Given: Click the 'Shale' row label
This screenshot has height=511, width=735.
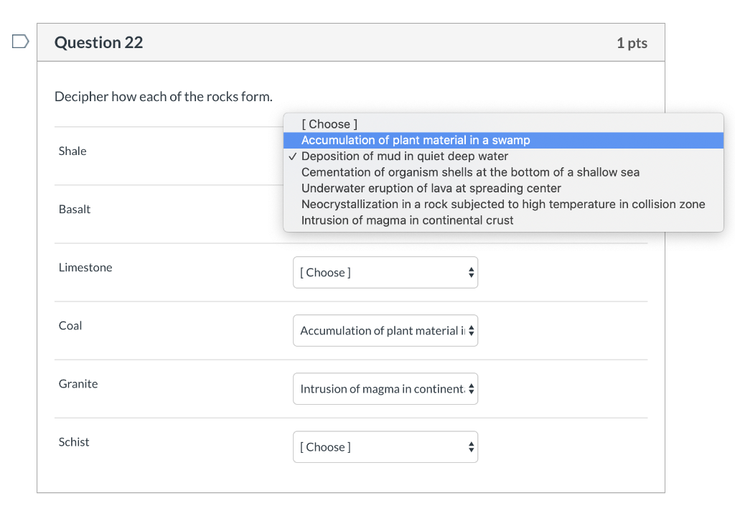Looking at the screenshot, I should tap(72, 151).
